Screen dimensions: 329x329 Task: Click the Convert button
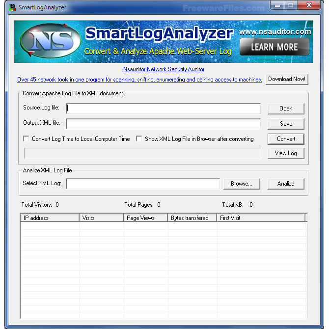pos(286,139)
